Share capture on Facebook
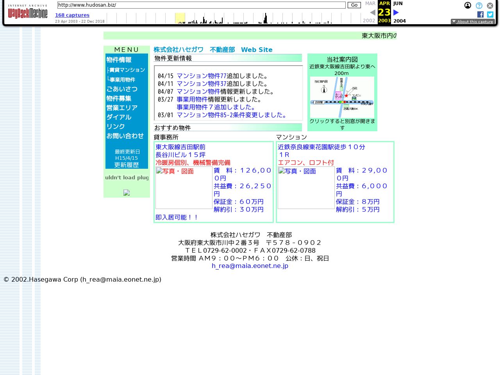This screenshot has width=500, height=375. click(480, 14)
